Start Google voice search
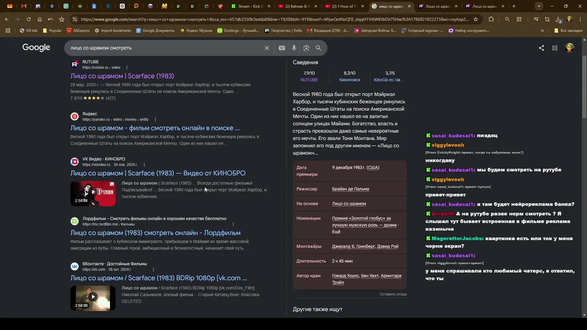Image resolution: width=587 pixels, height=330 pixels. point(294,48)
